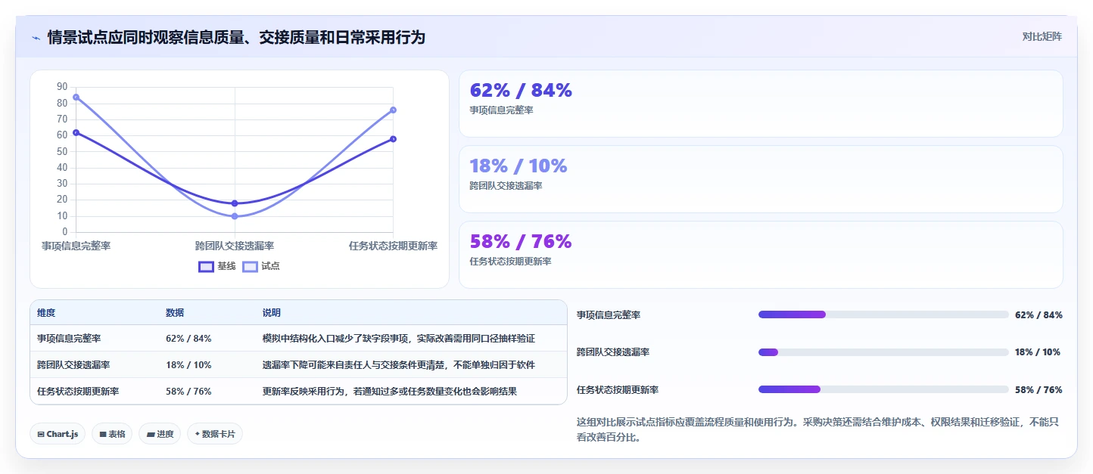Viewport: 1093px width, 474px height.
Task: Select table row cell 任务状态按期更新率
Action: (x=78, y=392)
